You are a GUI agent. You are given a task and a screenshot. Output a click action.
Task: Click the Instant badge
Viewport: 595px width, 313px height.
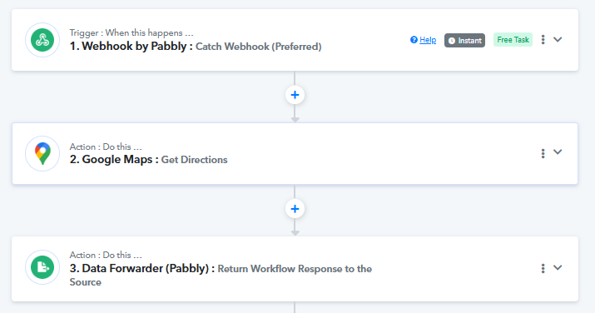[x=464, y=40]
